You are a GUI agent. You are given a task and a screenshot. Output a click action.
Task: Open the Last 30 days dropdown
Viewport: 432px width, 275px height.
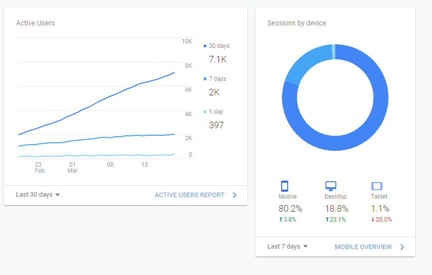coord(38,195)
